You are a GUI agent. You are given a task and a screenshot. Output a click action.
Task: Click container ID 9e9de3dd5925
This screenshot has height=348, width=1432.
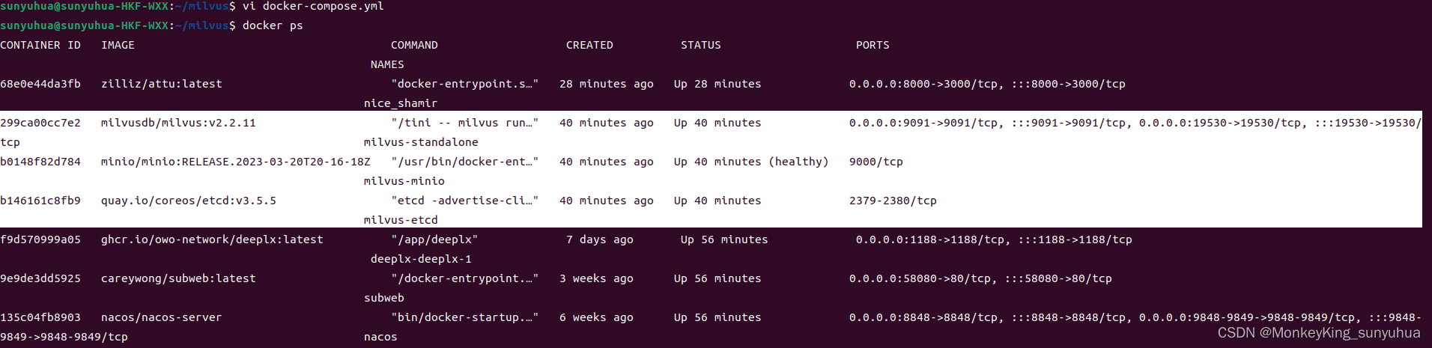40,278
